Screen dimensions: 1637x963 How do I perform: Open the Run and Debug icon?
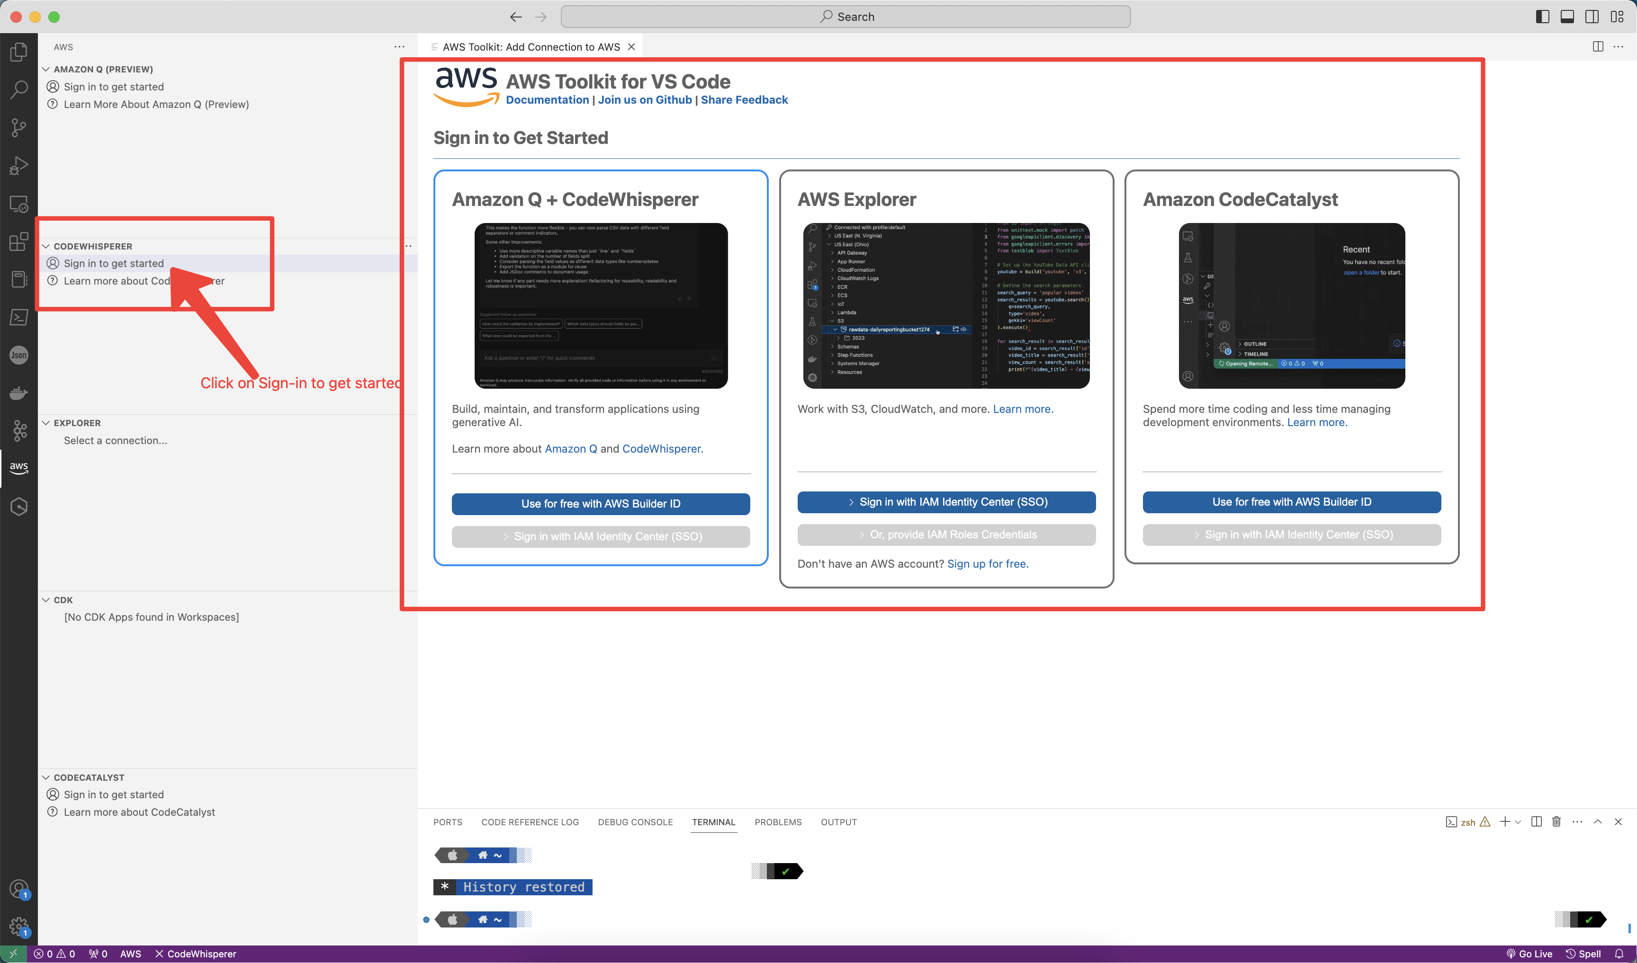point(19,166)
